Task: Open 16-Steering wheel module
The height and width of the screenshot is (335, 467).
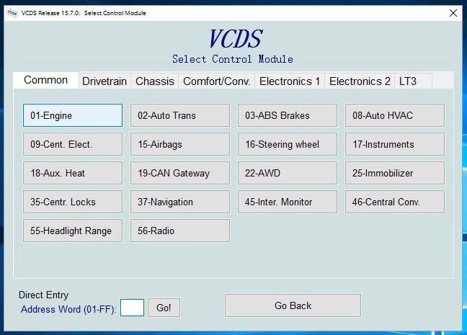Action: point(288,144)
